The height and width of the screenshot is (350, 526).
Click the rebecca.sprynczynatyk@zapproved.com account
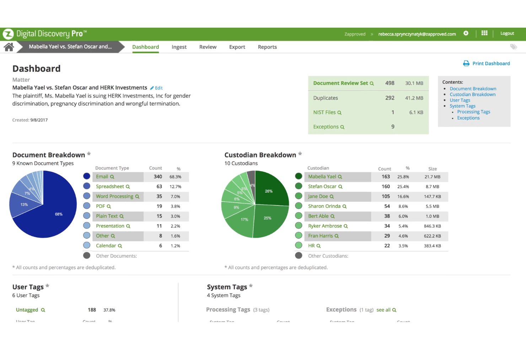(x=417, y=34)
